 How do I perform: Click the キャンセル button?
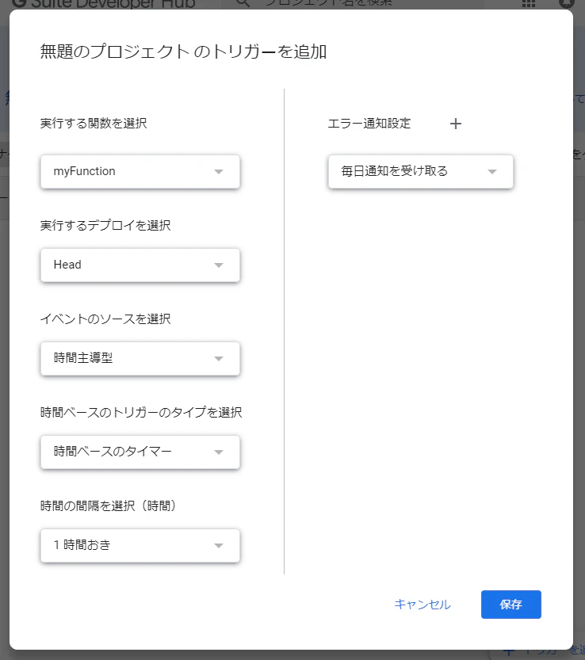point(422,605)
